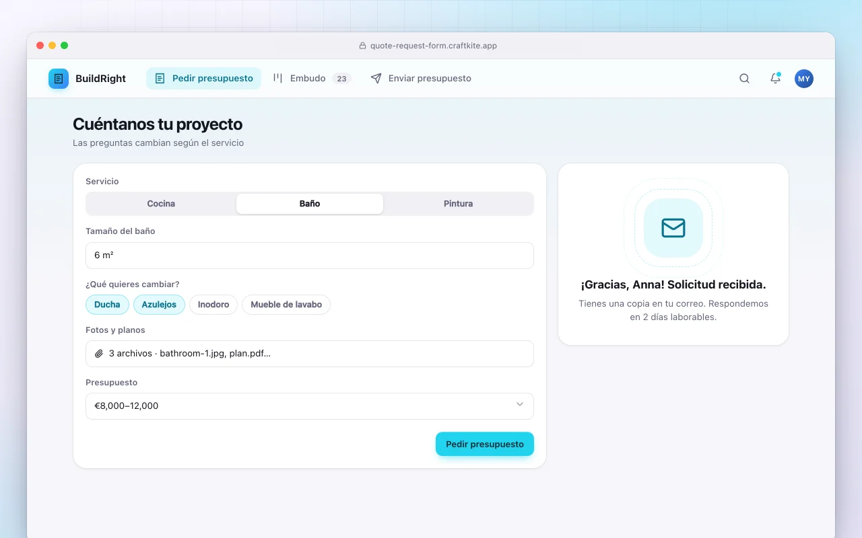Click the lock icon in address bar
862x538 pixels.
pyautogui.click(x=362, y=46)
